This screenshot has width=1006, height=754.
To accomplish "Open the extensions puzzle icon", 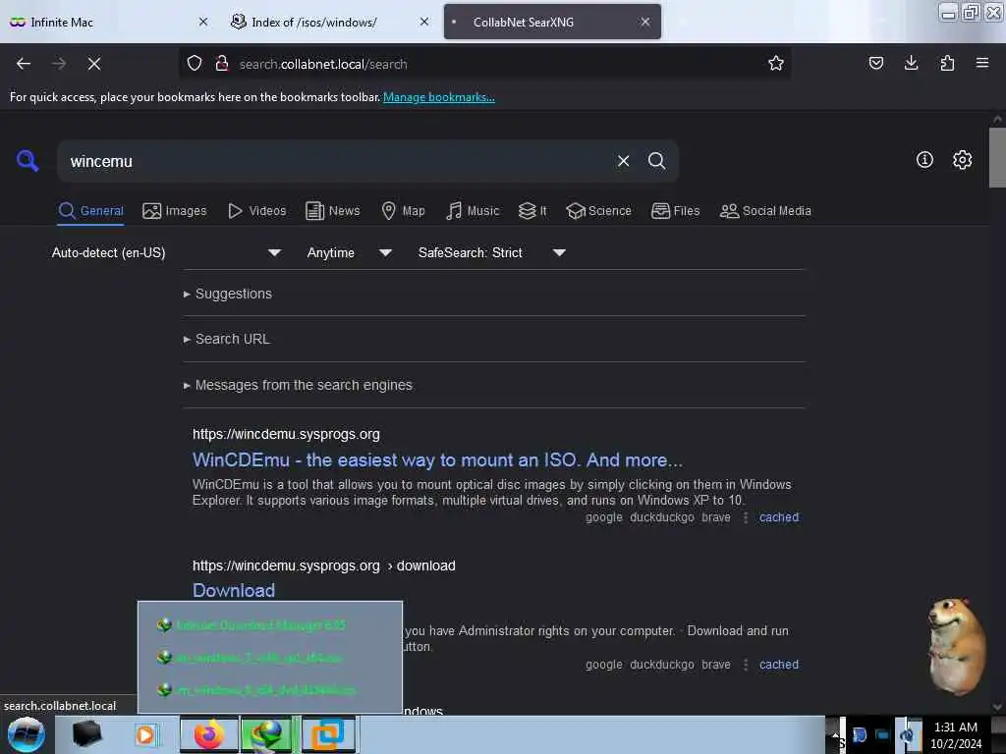I will 947,64.
